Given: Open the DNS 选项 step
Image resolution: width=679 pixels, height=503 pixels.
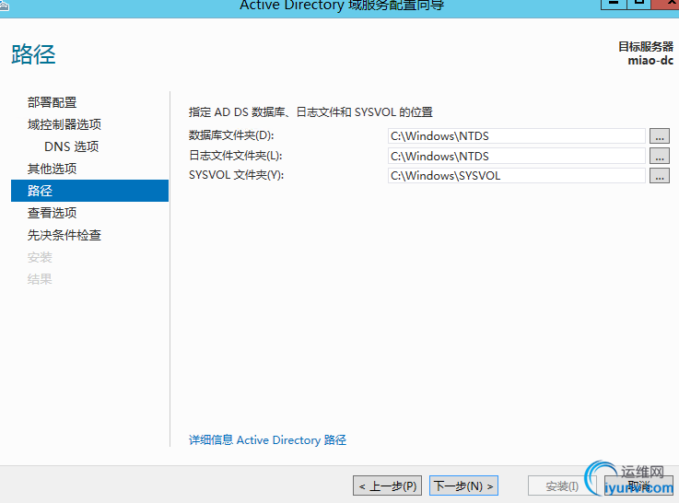Looking at the screenshot, I should [72, 146].
